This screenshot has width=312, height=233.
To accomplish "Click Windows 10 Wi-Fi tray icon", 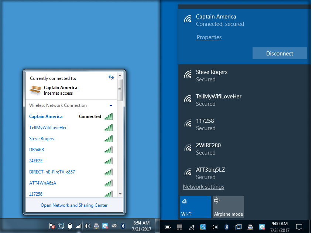I will click(x=192, y=227).
